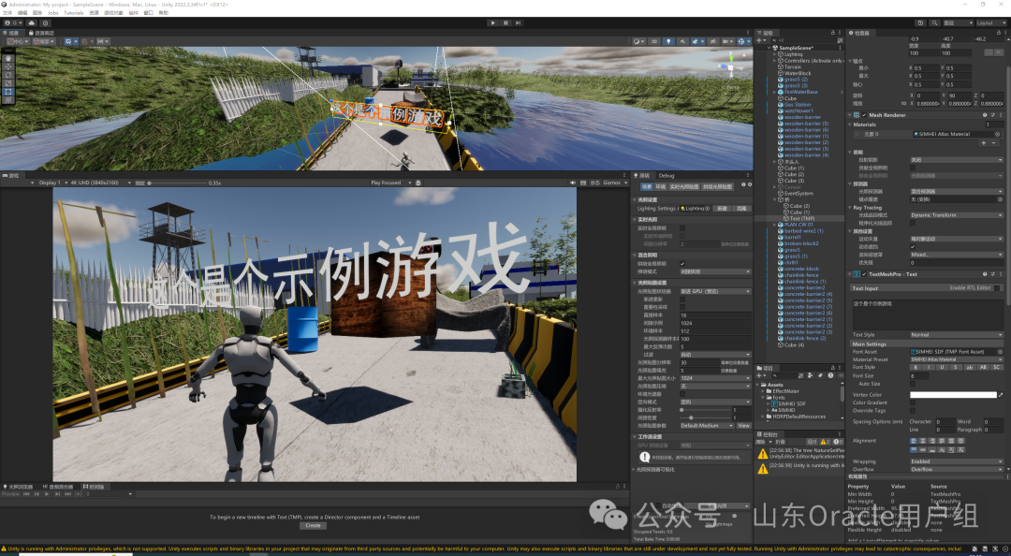Select the Move tool in the Scene overlay

[x=8, y=66]
